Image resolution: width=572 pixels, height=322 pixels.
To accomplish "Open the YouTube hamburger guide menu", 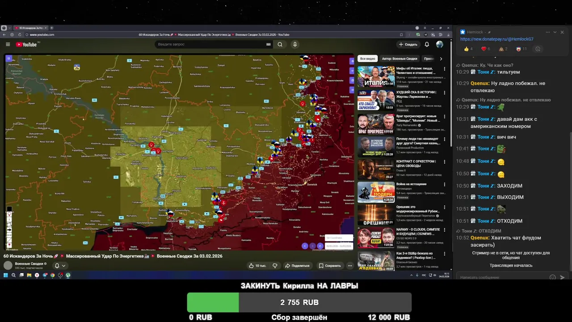I will 8,44.
